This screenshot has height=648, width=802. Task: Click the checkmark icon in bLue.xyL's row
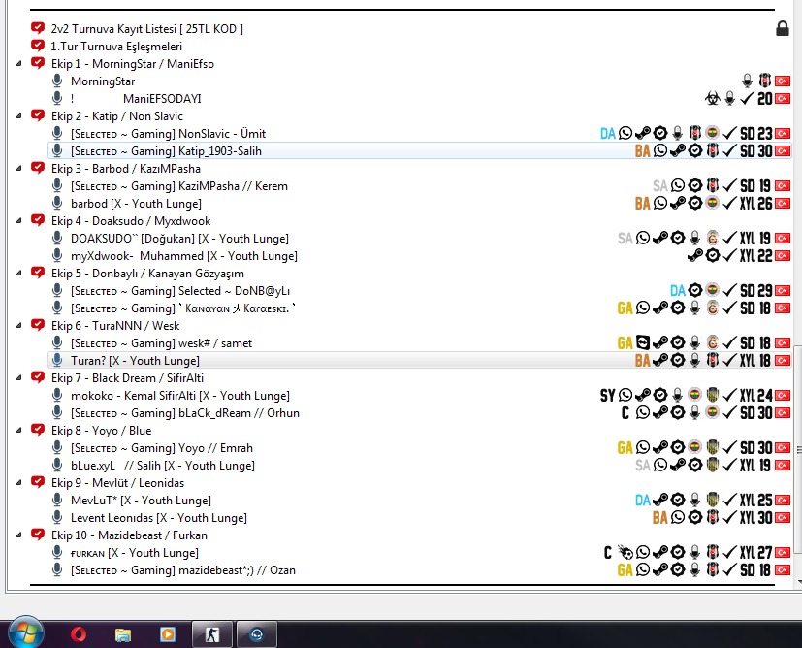[x=729, y=466]
